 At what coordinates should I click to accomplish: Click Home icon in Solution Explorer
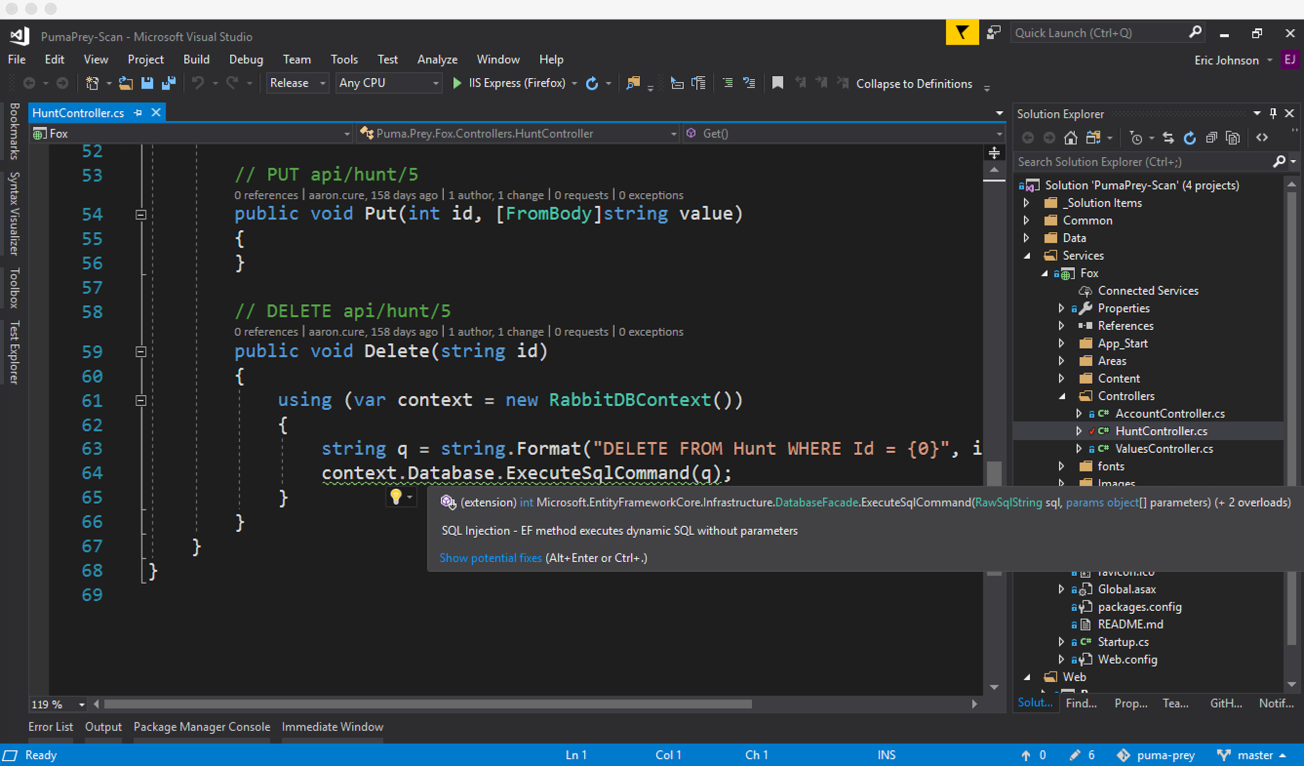[x=1070, y=137]
